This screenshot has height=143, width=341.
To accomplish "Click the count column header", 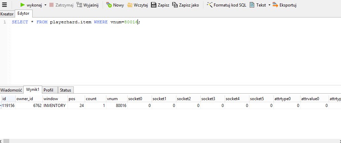I will pyautogui.click(x=95, y=99).
